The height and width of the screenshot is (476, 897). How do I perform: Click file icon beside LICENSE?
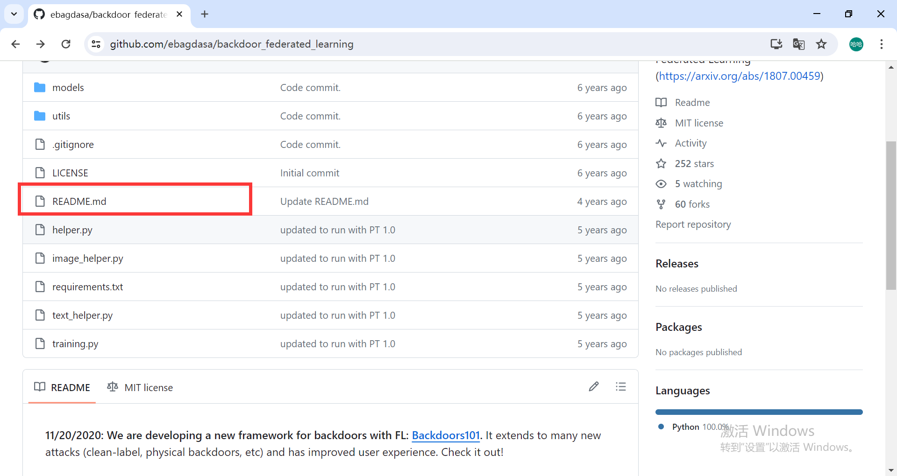(40, 173)
